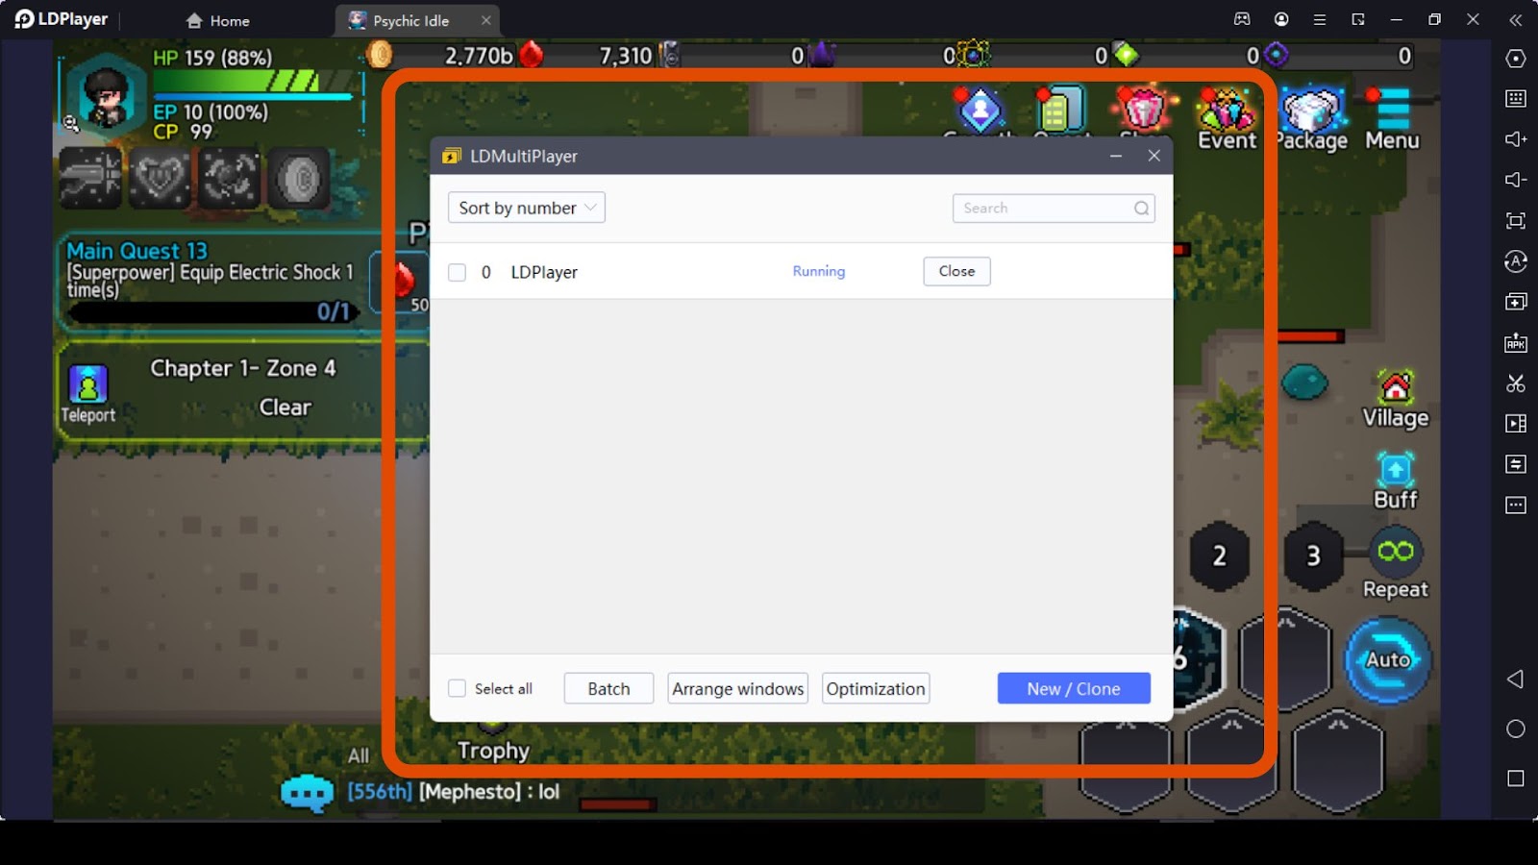Toggle fullscreen via the LDPlayer sidebar icon
The width and height of the screenshot is (1538, 865).
pyautogui.click(x=1516, y=221)
